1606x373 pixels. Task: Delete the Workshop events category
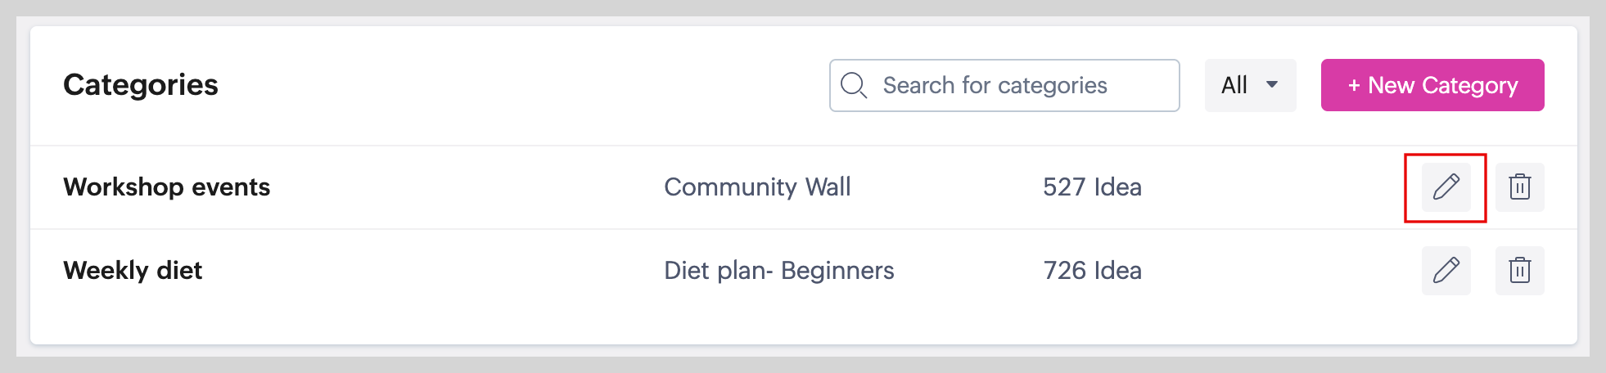coord(1519,187)
